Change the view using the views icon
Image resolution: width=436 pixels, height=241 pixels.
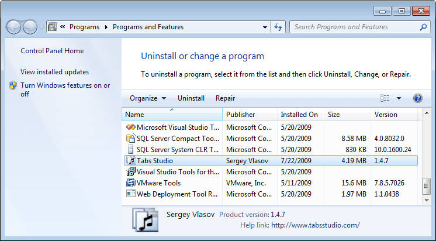pyautogui.click(x=385, y=98)
